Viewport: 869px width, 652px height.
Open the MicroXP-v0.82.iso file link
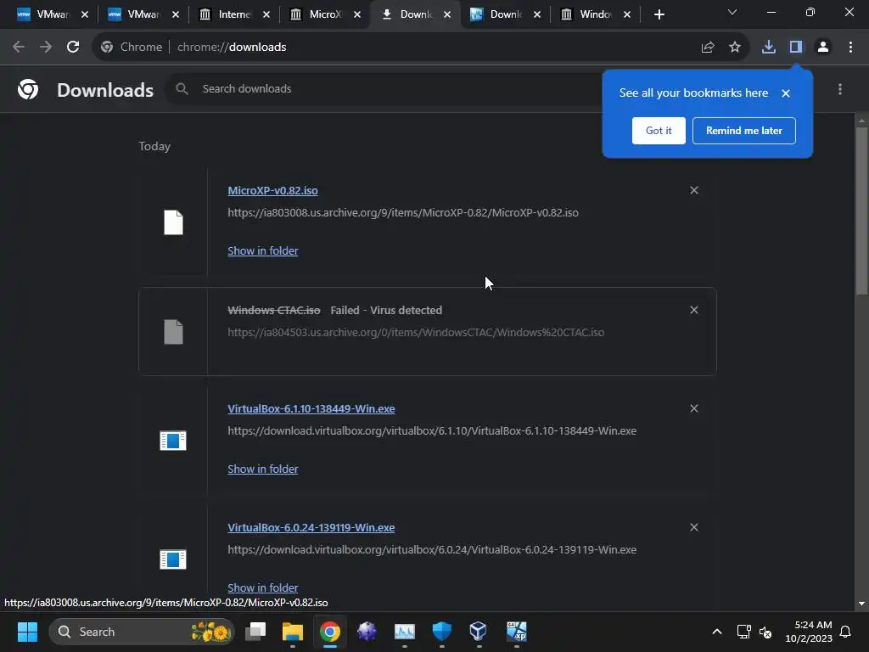(x=272, y=190)
